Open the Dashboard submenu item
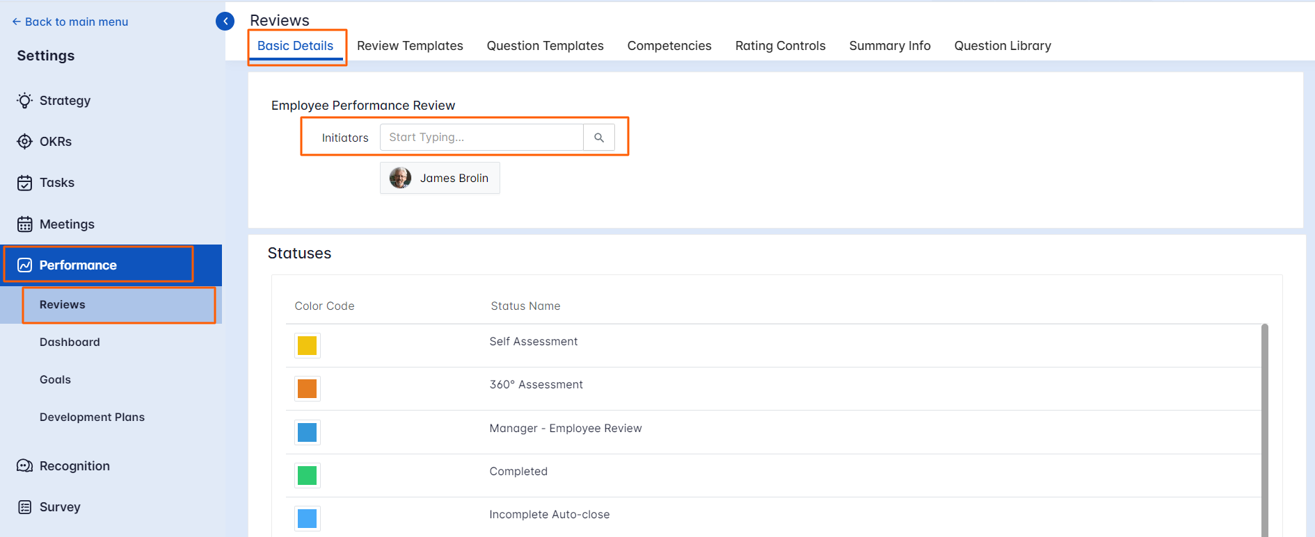This screenshot has height=537, width=1315. (x=70, y=342)
